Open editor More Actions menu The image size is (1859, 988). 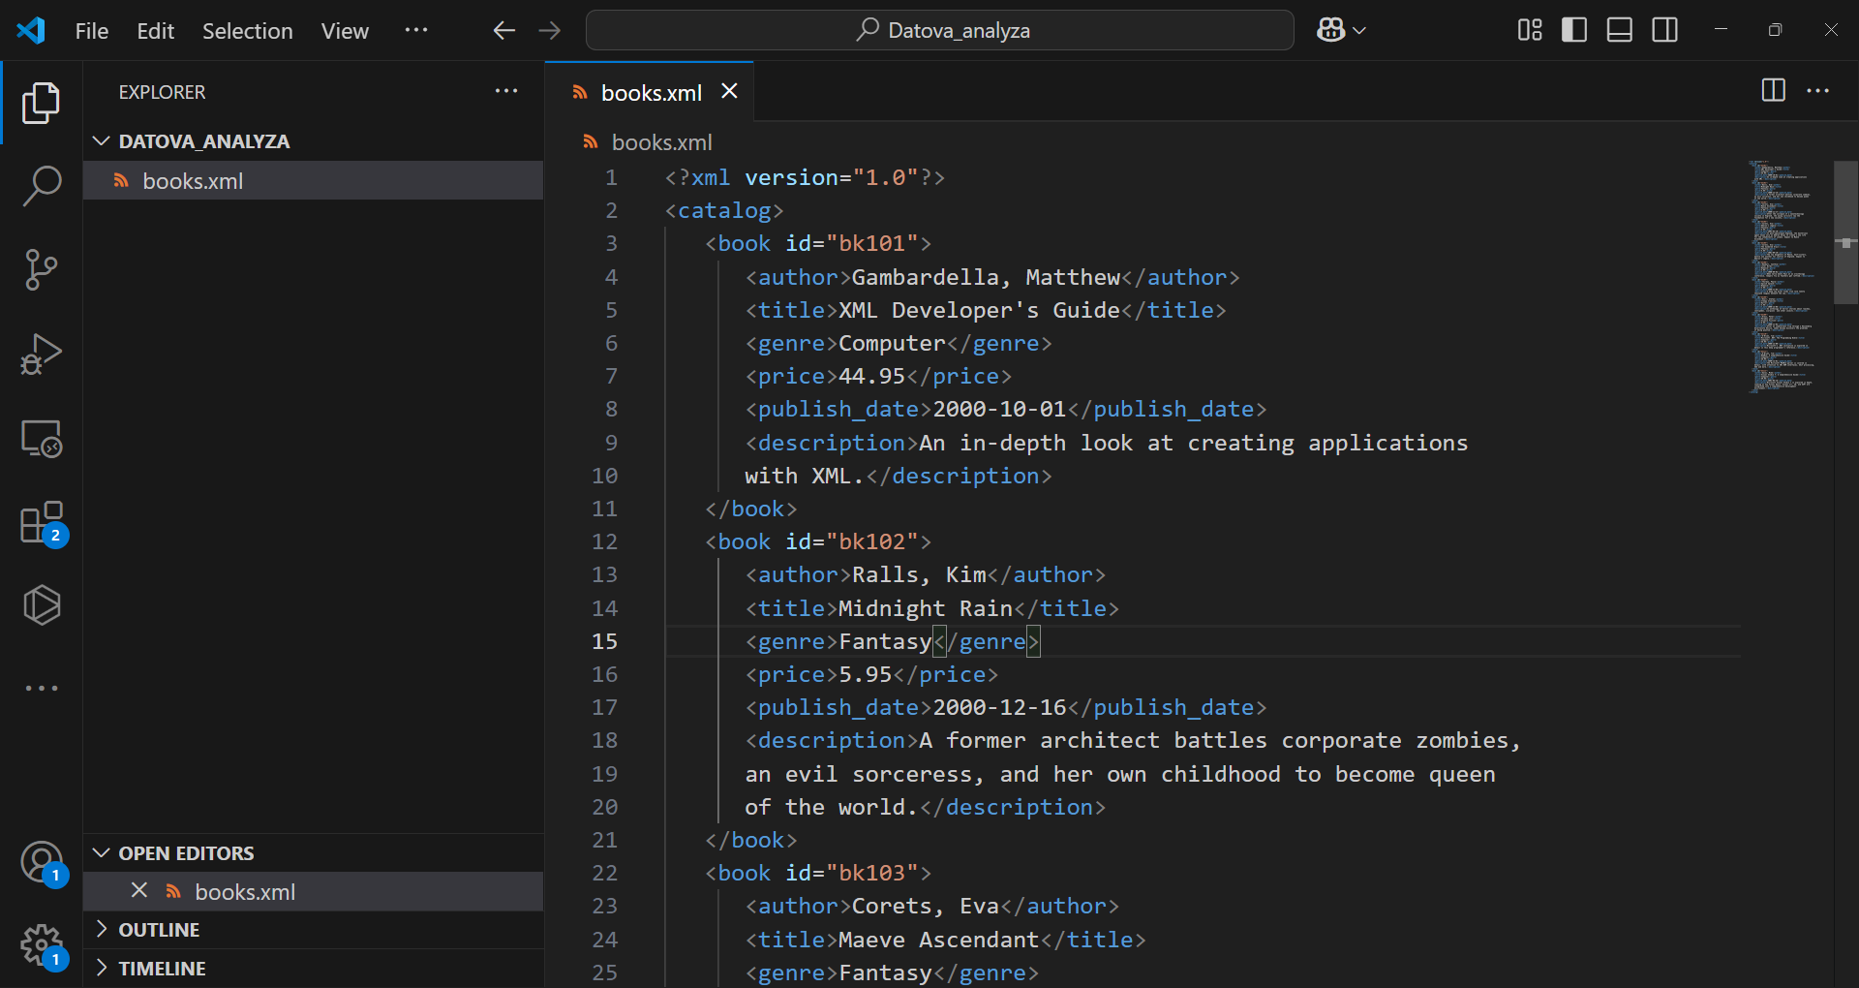(x=1818, y=90)
